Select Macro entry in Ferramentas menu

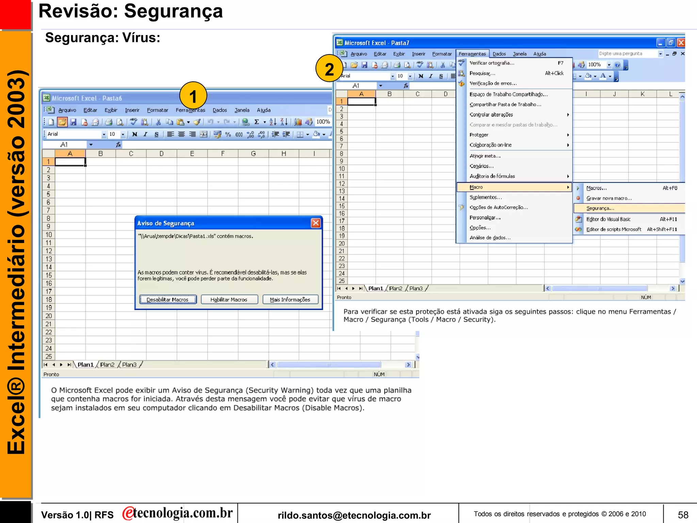514,187
